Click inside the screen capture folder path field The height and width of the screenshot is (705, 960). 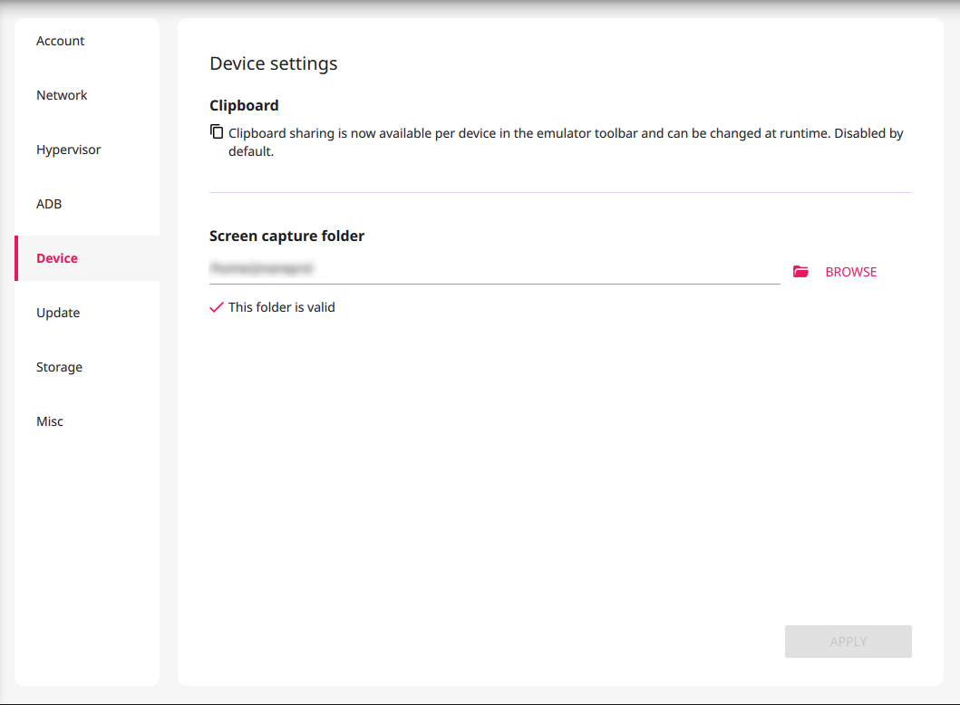[494, 269]
